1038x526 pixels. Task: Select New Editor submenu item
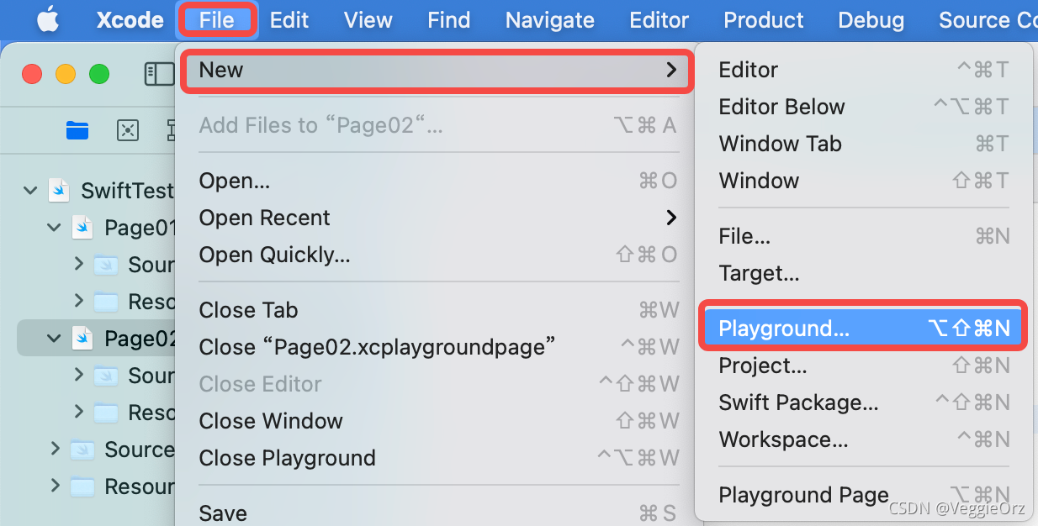coord(864,70)
